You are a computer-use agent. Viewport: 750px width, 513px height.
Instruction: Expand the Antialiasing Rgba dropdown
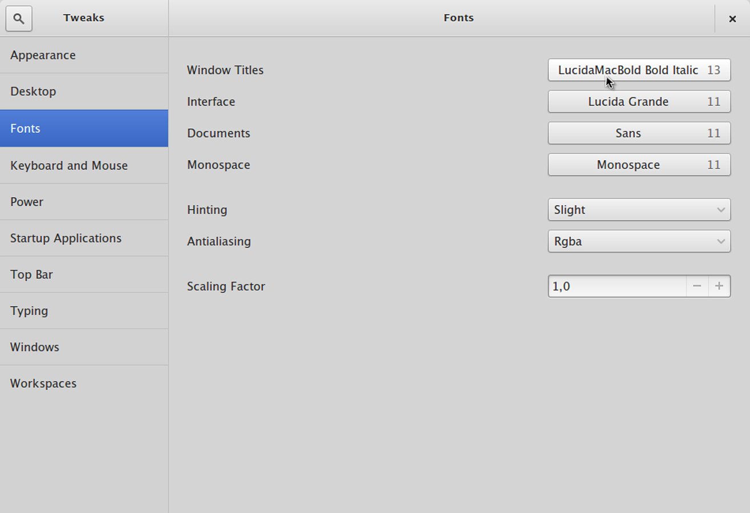pyautogui.click(x=639, y=241)
